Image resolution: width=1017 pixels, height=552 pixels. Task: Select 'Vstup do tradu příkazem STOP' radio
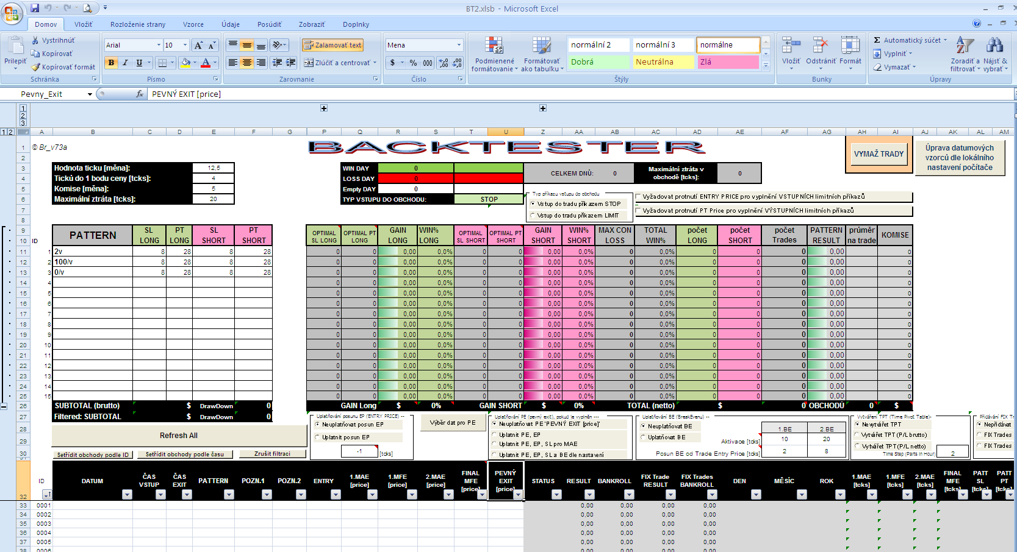tap(533, 204)
